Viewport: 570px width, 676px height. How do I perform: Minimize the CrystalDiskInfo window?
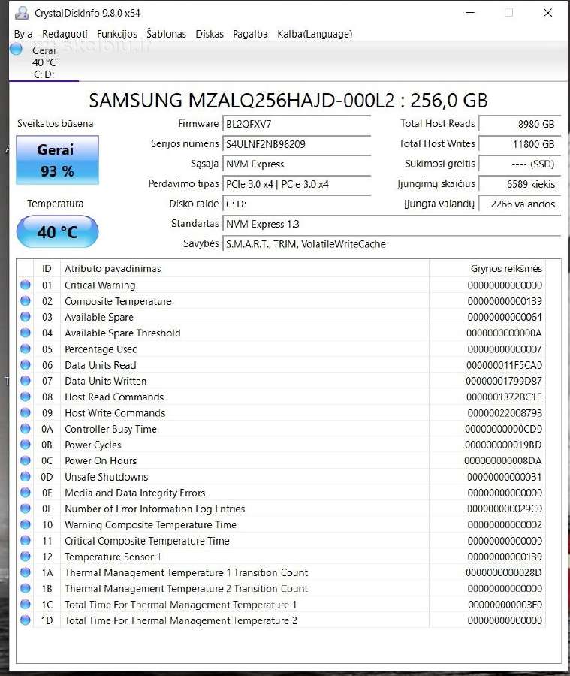470,13
